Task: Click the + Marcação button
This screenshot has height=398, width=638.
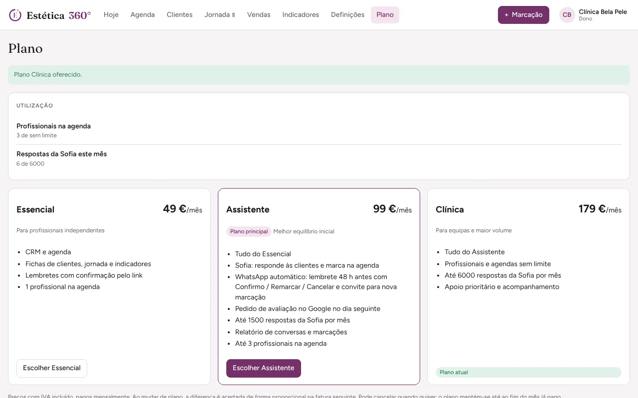Action: click(x=523, y=15)
